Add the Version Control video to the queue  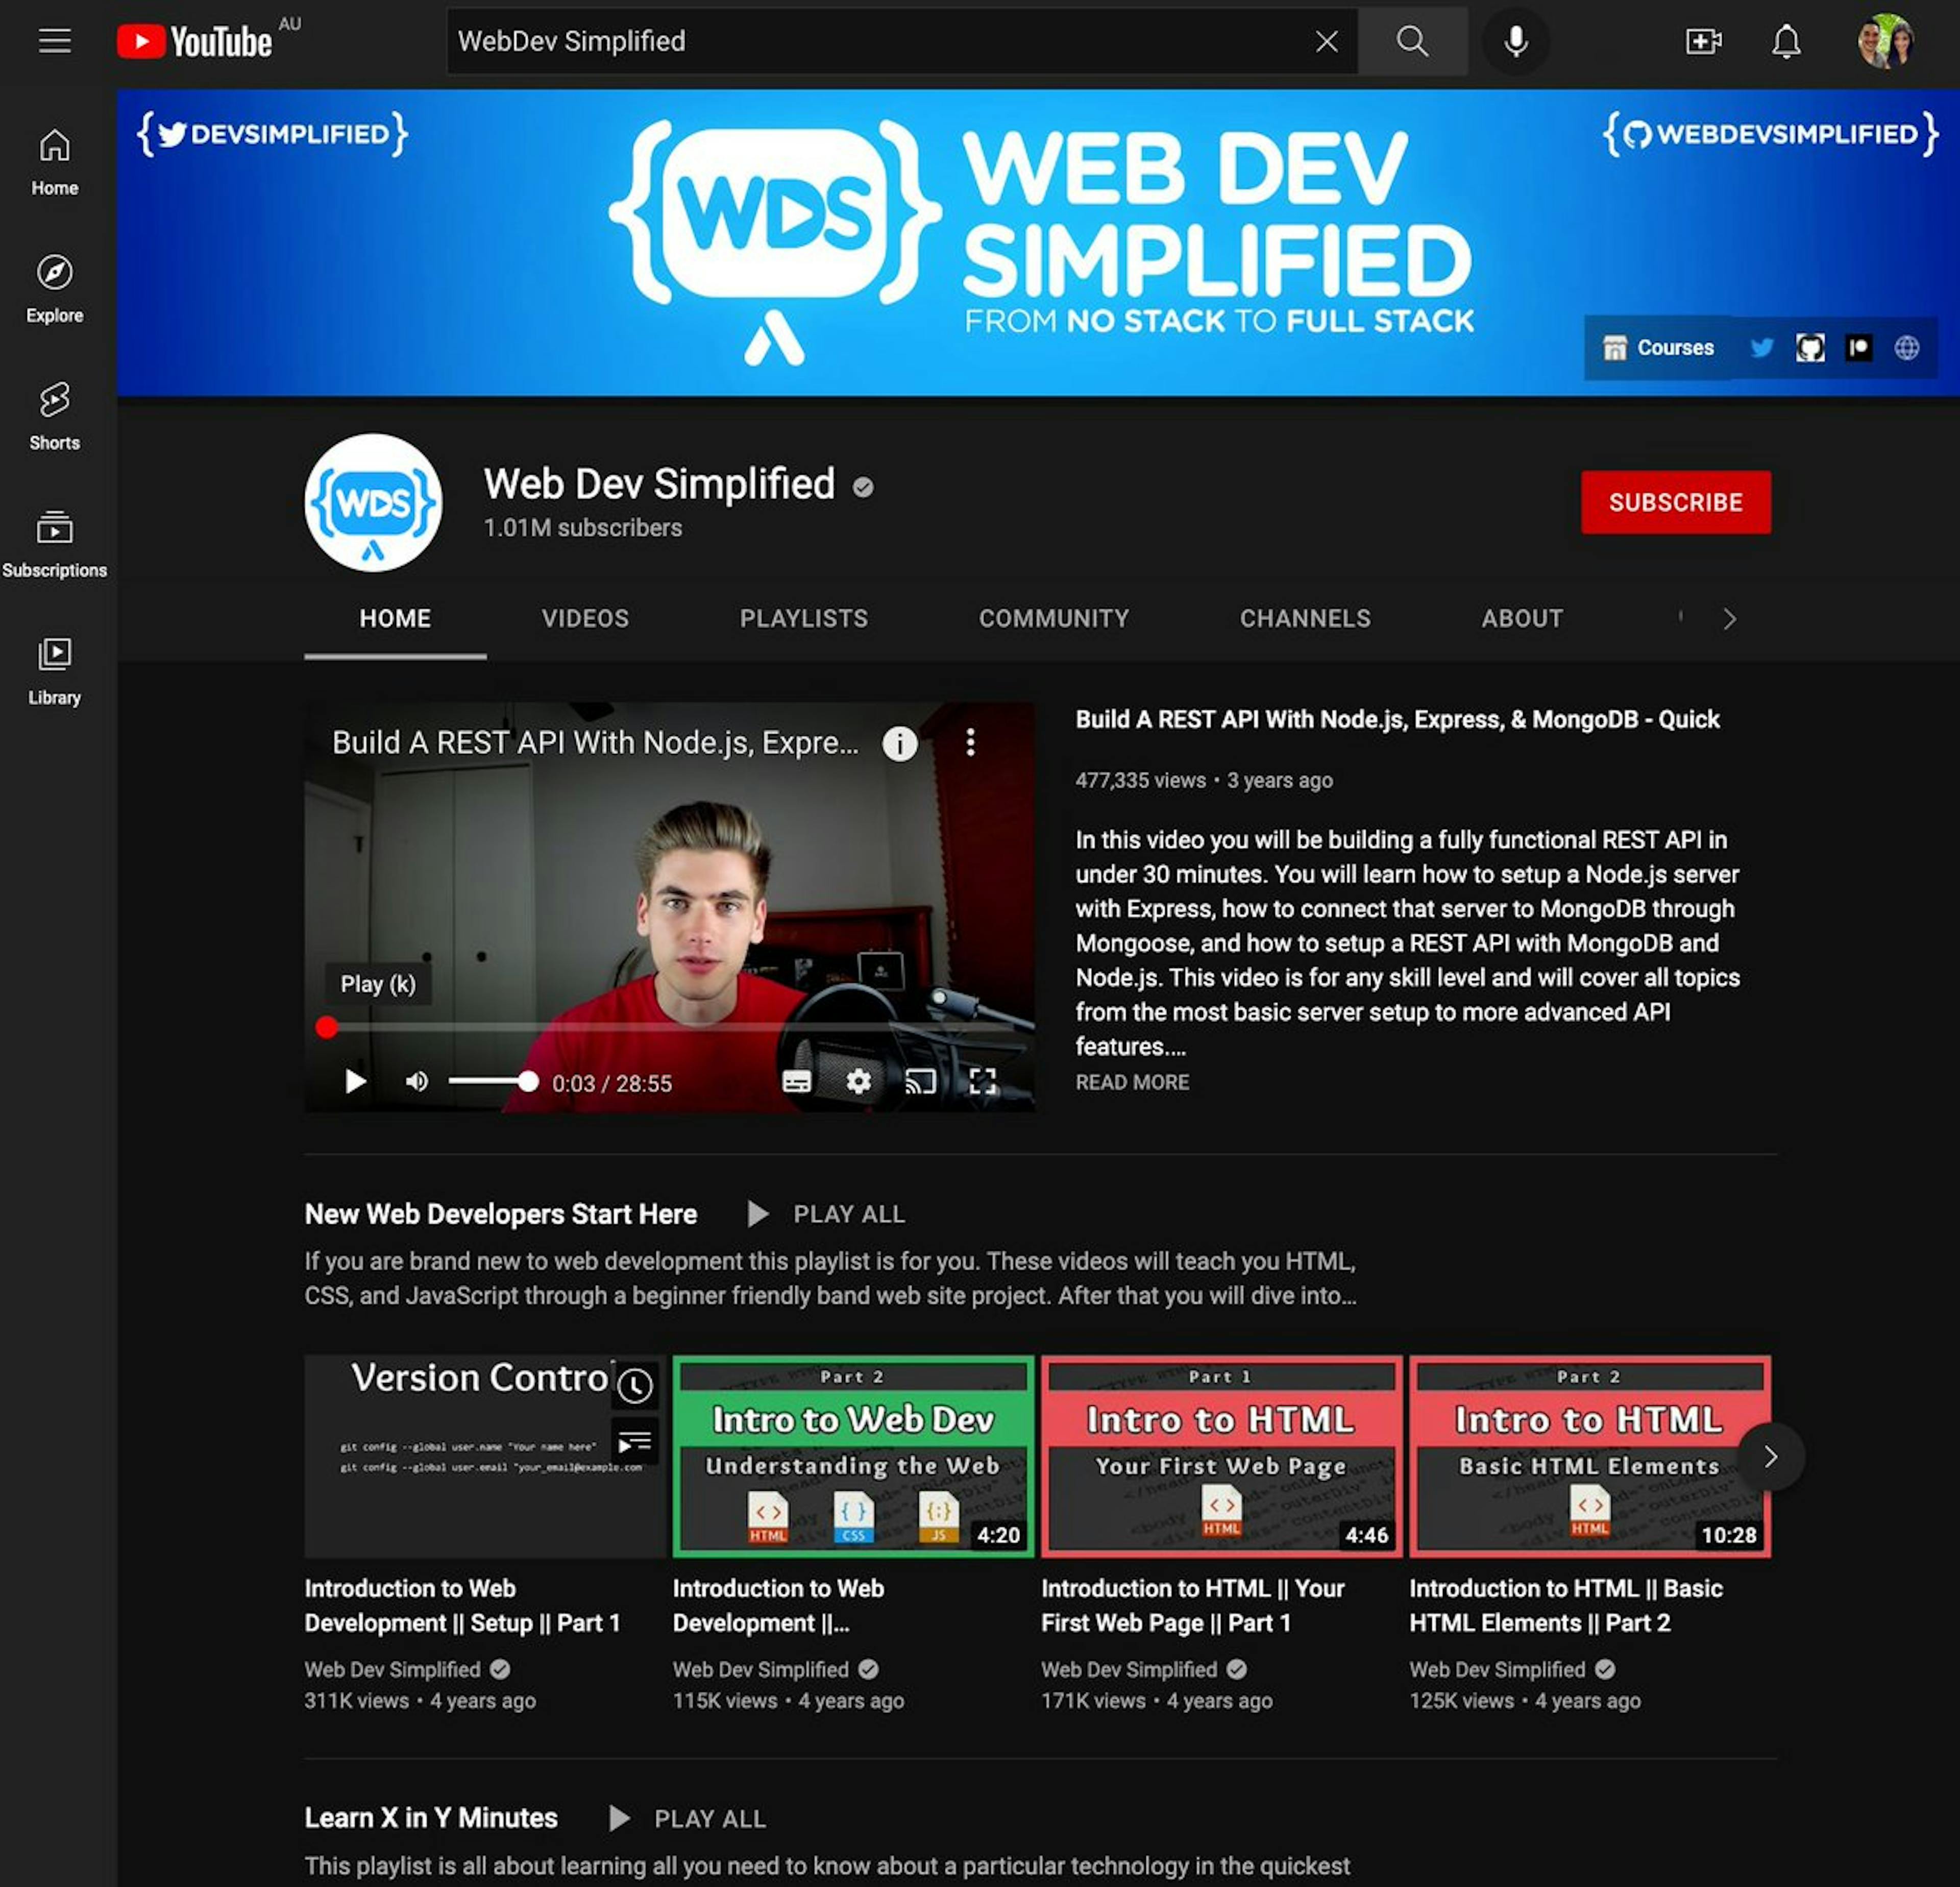coord(634,1441)
